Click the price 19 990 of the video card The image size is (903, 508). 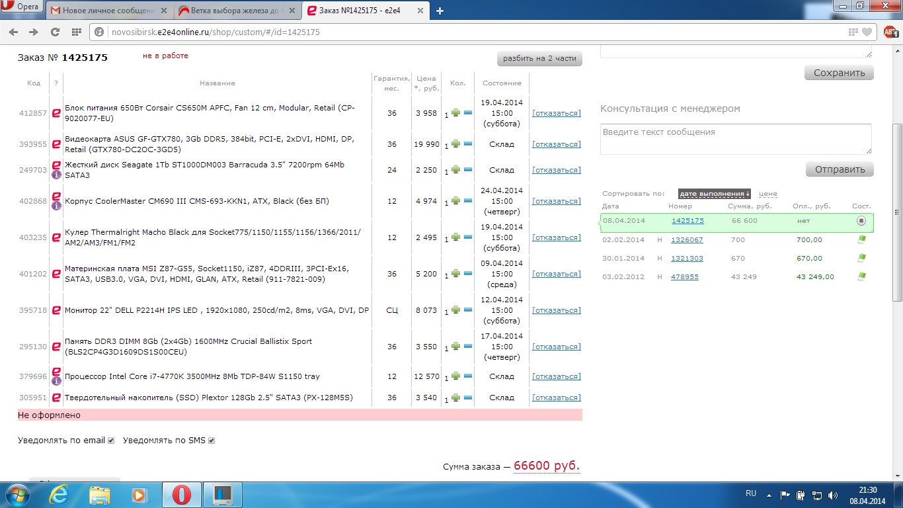426,144
